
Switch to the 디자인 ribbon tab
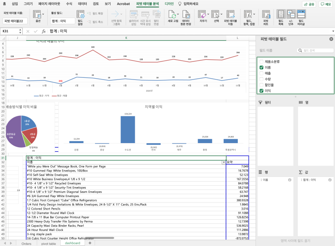coord(169,4)
